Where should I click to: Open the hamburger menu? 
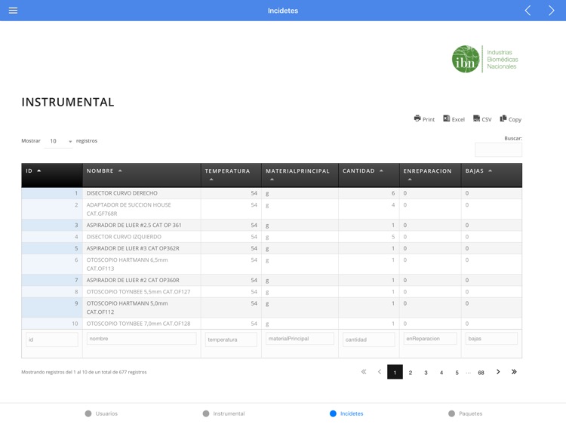click(13, 11)
